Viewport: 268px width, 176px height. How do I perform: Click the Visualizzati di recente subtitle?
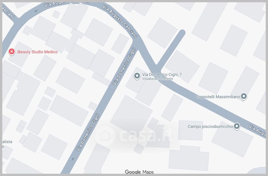[x=157, y=79]
